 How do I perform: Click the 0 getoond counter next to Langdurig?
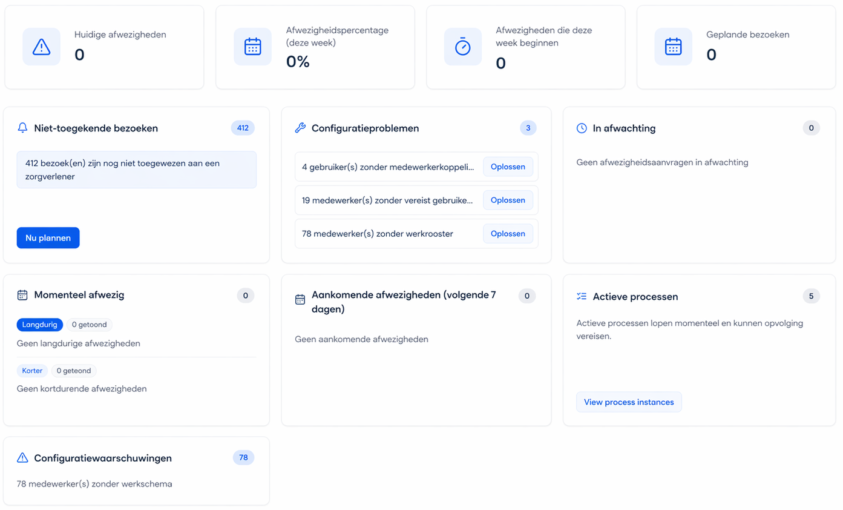(x=89, y=325)
